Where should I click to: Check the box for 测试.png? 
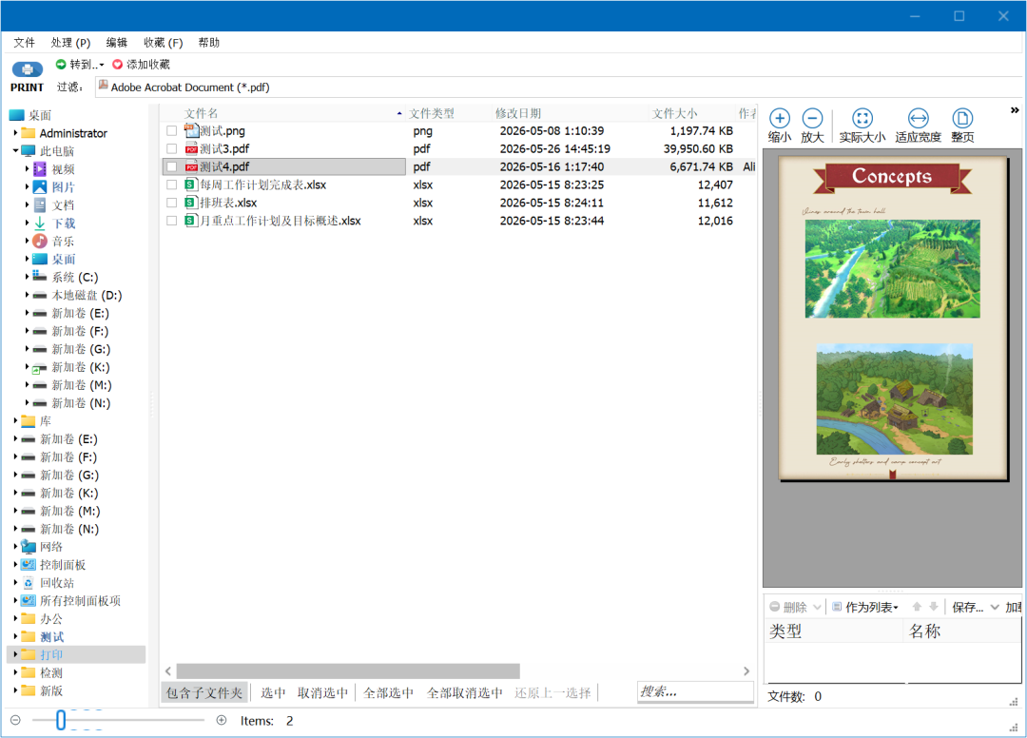coord(171,131)
